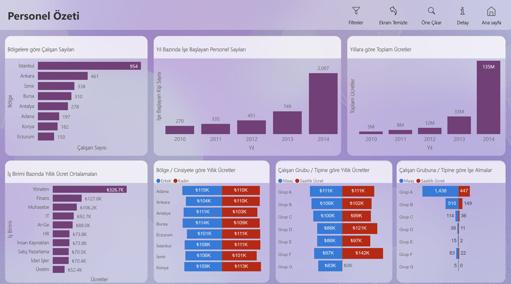Select the 2010 bar showing 270 hires

[180, 130]
